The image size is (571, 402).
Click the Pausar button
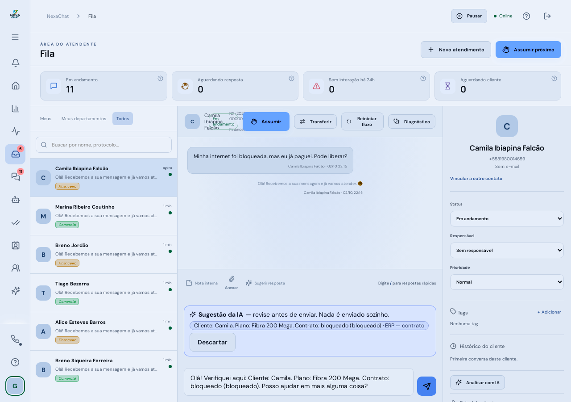point(469,16)
